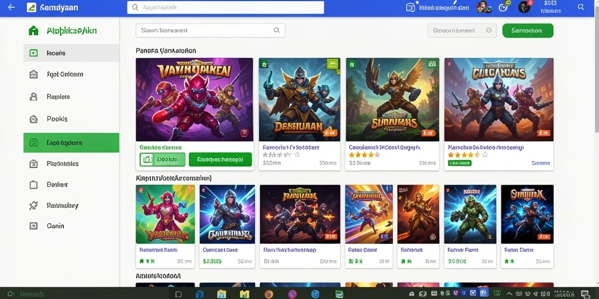Image resolution: width=599 pixels, height=299 pixels.
Task: Click the screen-shaped icon in blue top bar
Action: tap(410, 7)
